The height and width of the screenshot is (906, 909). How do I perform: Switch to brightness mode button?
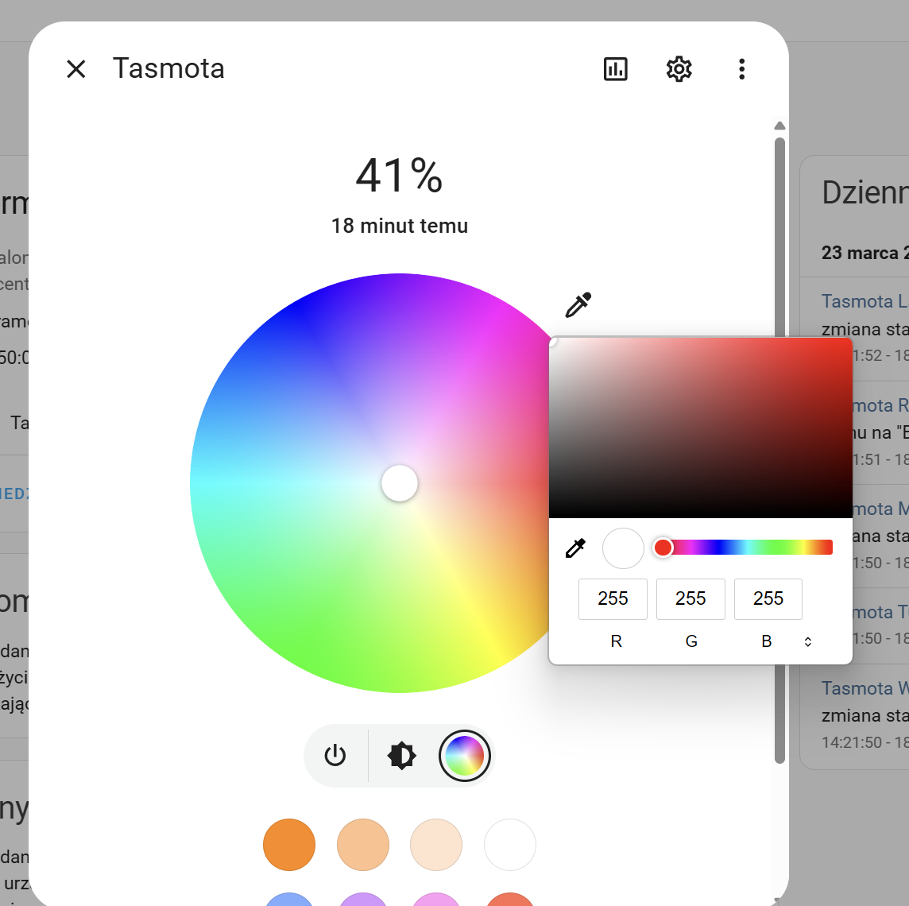[x=401, y=755]
